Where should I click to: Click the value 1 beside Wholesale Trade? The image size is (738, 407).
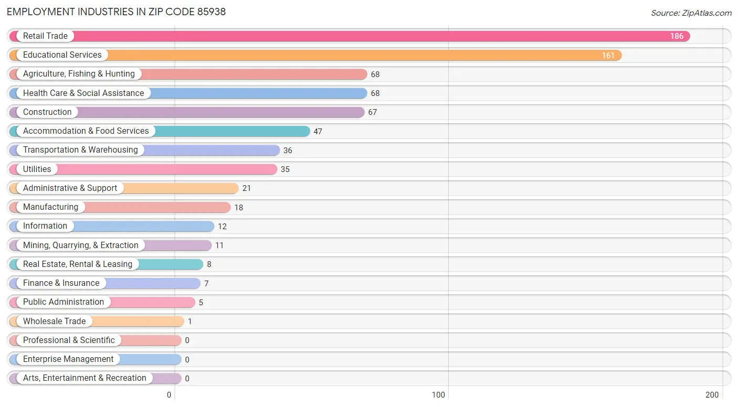pyautogui.click(x=190, y=322)
